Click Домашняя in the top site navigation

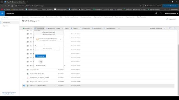coord(25,17)
